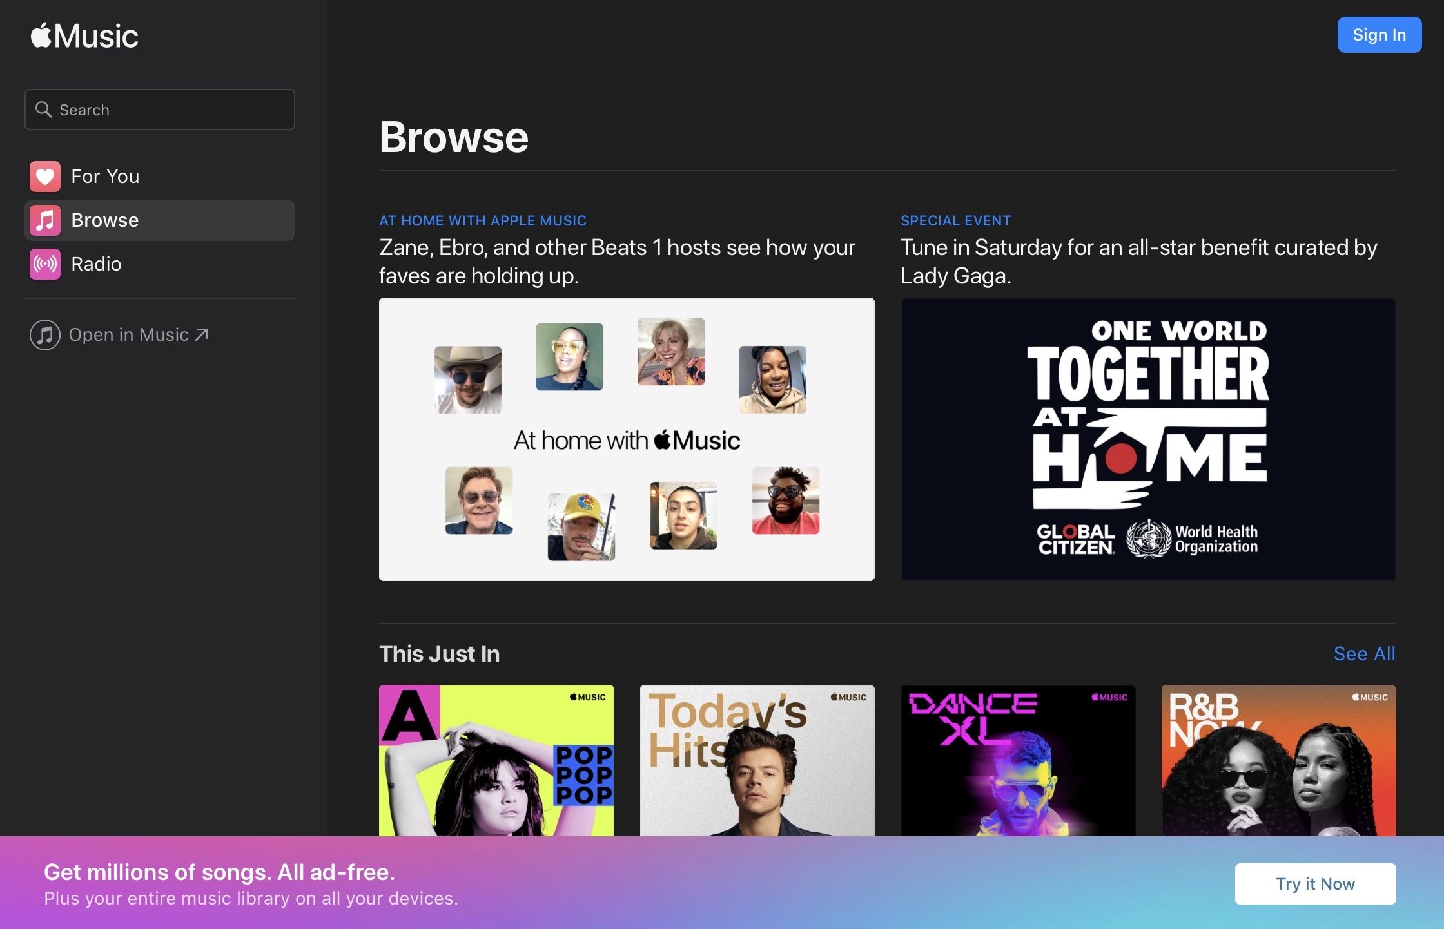Click the Open in Music circle icon
The height and width of the screenshot is (929, 1444).
pyautogui.click(x=45, y=335)
